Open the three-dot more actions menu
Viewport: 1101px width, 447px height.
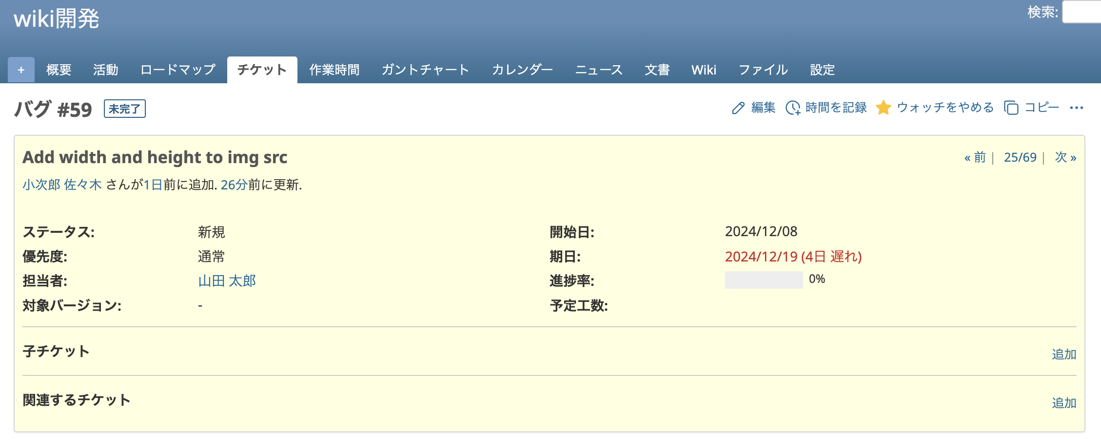click(x=1077, y=108)
